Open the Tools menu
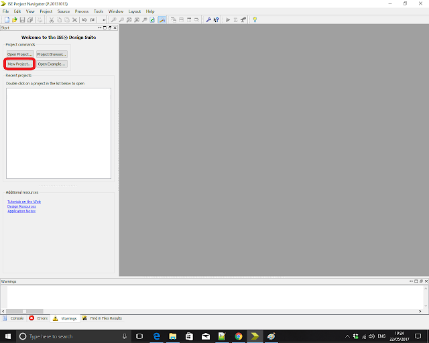The image size is (429, 343). 99,11
